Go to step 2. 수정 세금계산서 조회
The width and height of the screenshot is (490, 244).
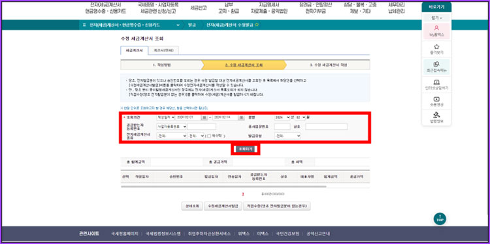tap(244, 65)
